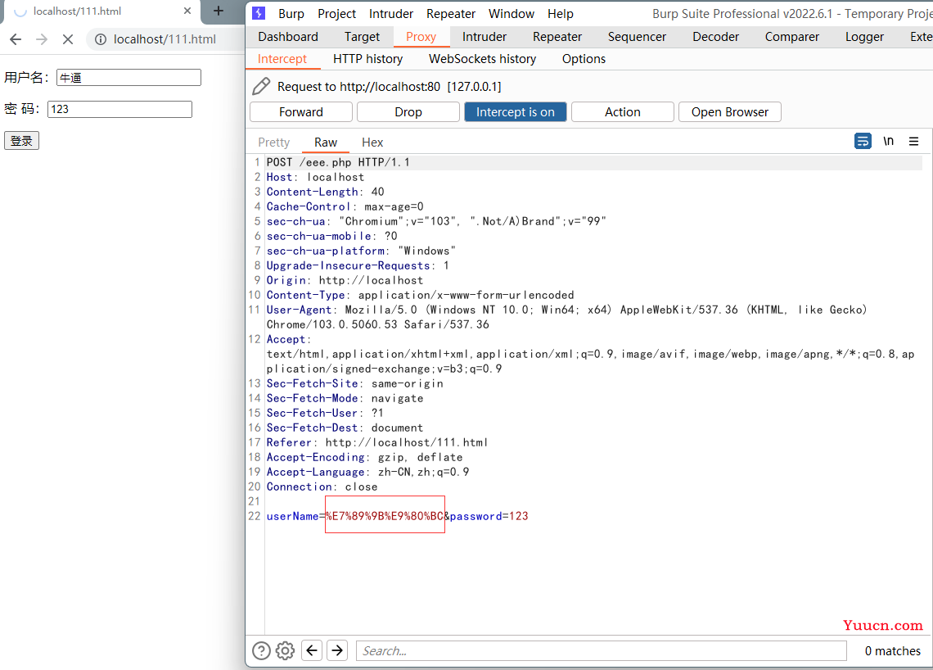Switch to the Decoder tab

715,37
